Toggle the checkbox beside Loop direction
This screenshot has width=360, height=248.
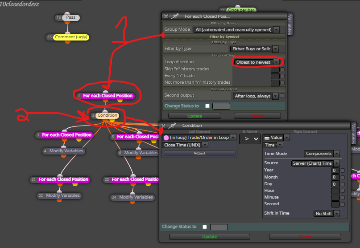pyautogui.click(x=282, y=62)
